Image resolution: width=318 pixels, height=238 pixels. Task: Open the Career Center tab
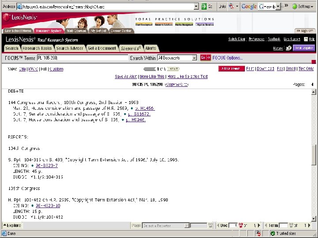coord(121,31)
